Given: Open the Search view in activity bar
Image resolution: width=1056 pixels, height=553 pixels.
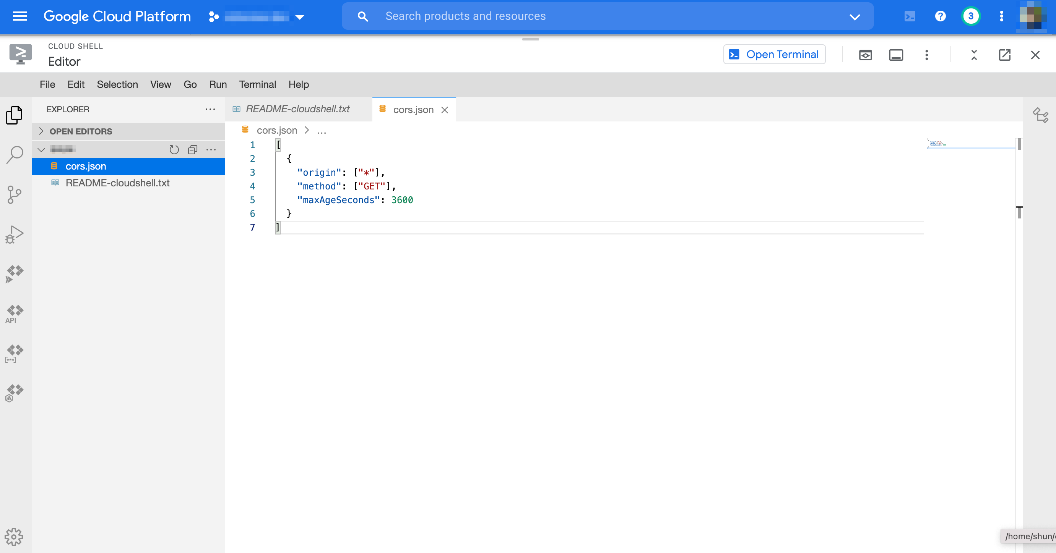Looking at the screenshot, I should tap(15, 155).
